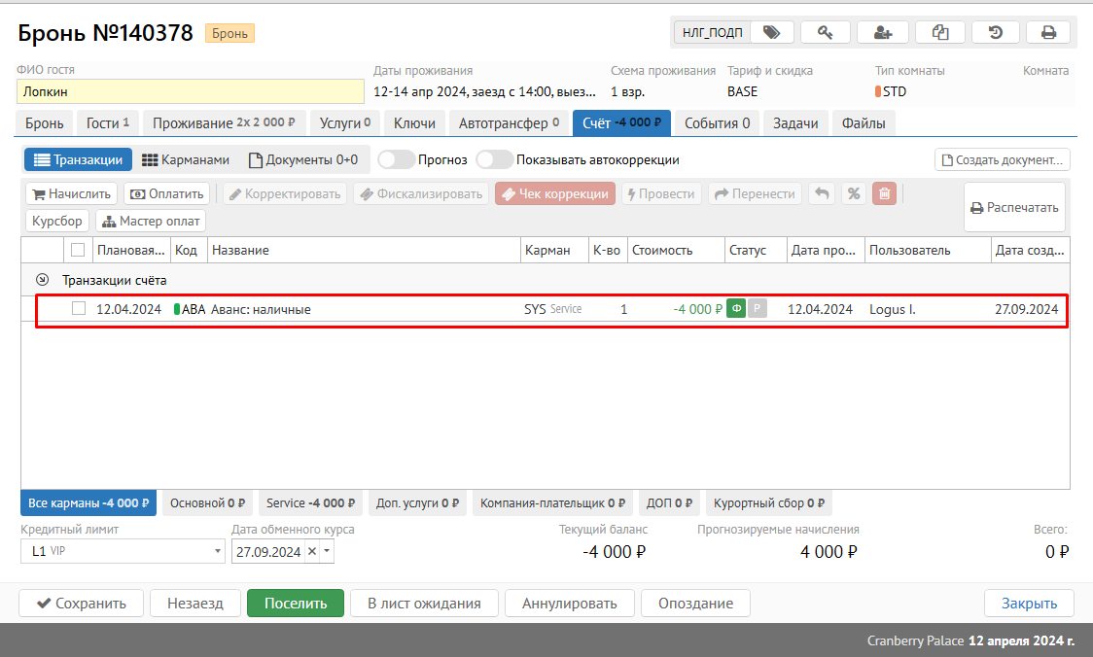1093x657 pixels.
Task: Open the Кредитный лимит dropdown
Action: click(217, 551)
